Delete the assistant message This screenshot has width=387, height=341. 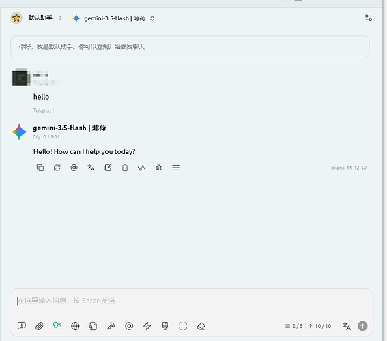click(125, 168)
